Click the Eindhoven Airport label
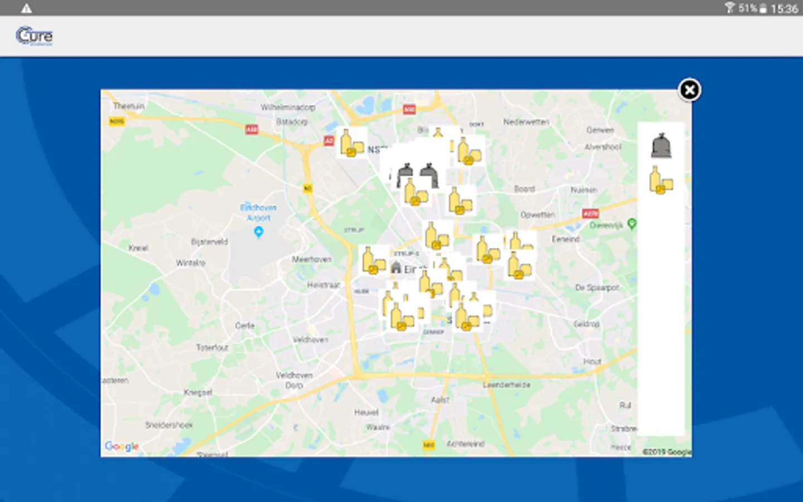The width and height of the screenshot is (803, 502). click(x=258, y=213)
